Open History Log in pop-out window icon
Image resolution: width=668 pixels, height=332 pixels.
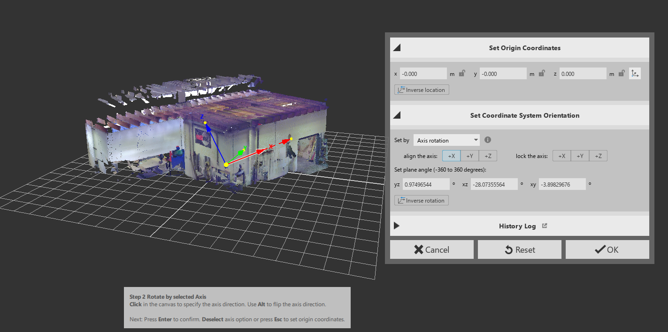545,226
